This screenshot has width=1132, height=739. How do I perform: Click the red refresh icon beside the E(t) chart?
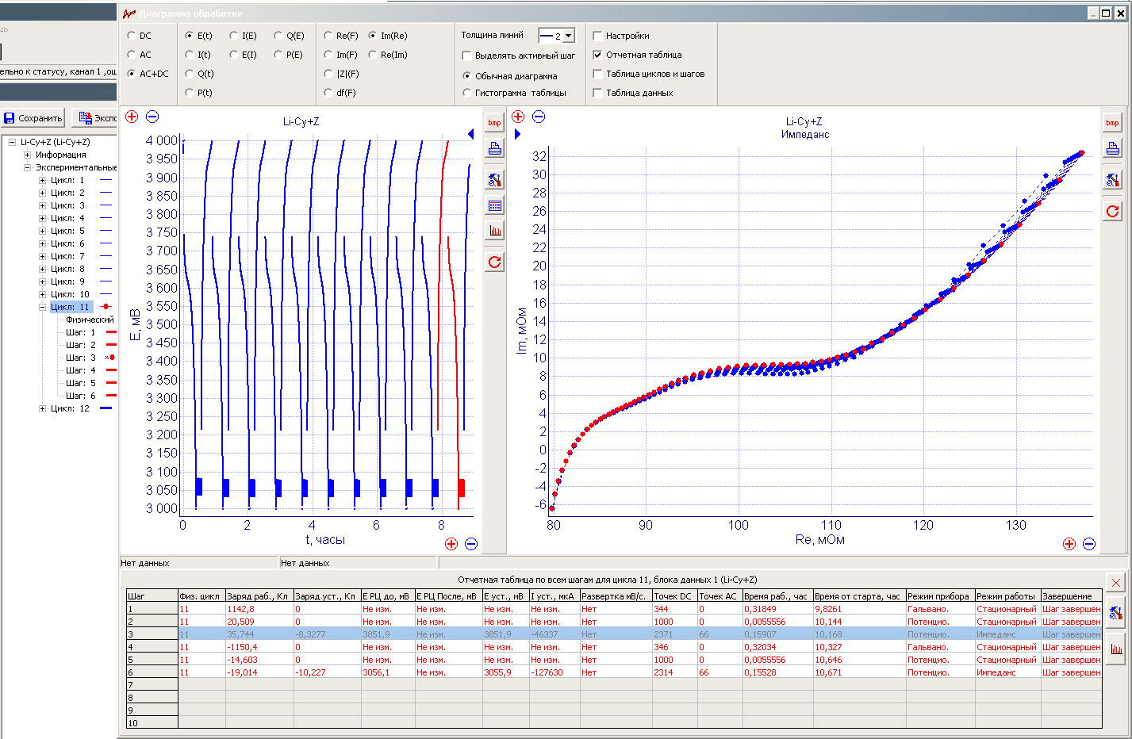[494, 262]
